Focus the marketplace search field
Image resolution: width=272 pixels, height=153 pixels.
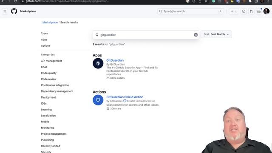click(x=146, y=35)
